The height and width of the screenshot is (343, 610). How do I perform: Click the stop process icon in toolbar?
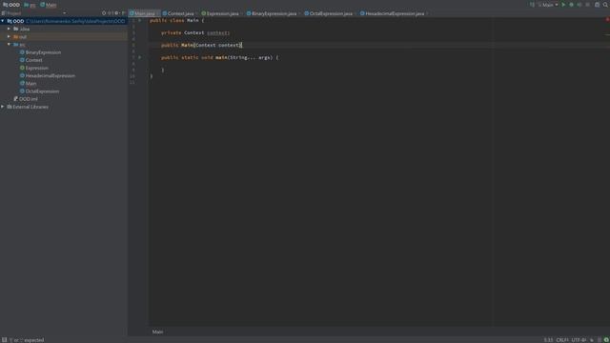[x=587, y=5]
